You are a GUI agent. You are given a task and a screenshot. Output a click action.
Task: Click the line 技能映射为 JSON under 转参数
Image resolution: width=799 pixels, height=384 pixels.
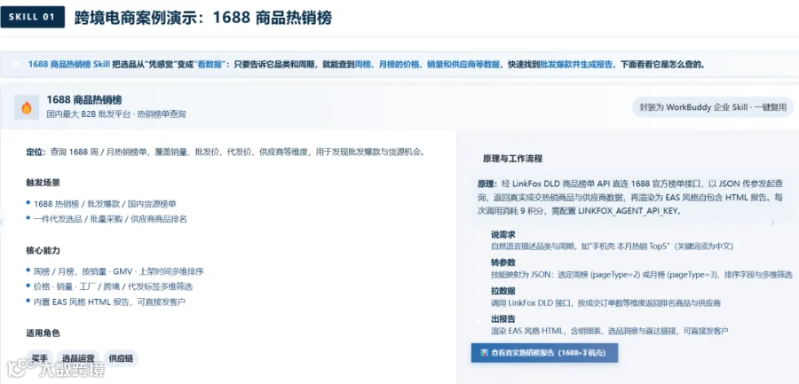(x=642, y=275)
